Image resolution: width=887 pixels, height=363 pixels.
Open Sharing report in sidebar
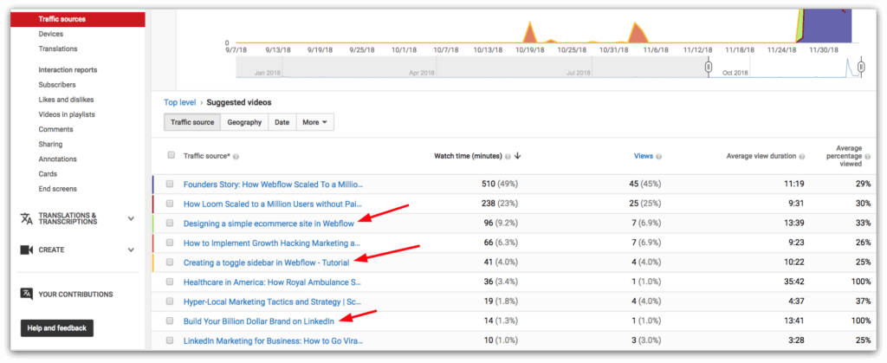point(51,144)
